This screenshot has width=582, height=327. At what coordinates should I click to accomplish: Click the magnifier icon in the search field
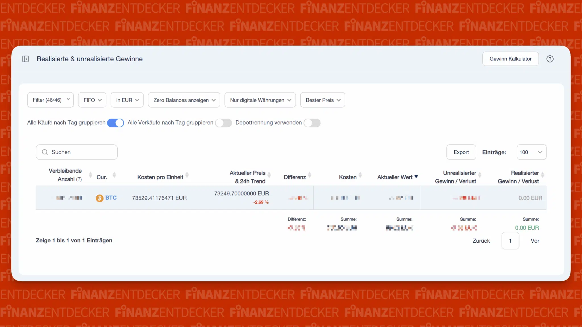(x=45, y=152)
